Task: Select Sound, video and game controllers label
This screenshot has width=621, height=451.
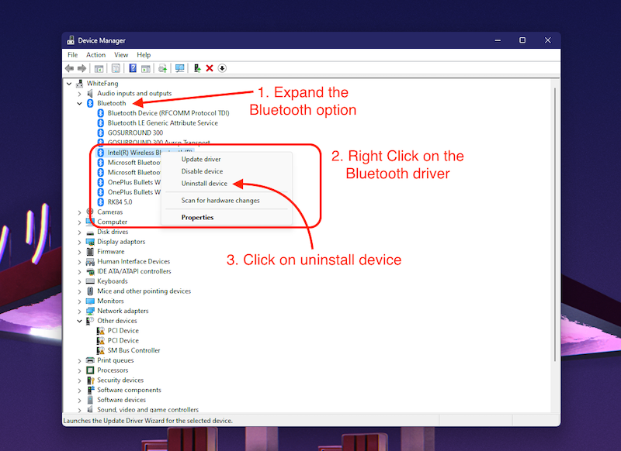Action: tap(147, 409)
